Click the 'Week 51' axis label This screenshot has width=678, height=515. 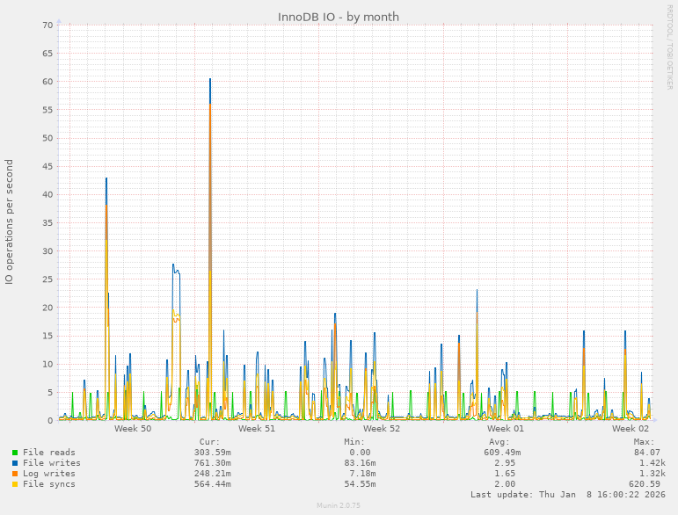(257, 429)
